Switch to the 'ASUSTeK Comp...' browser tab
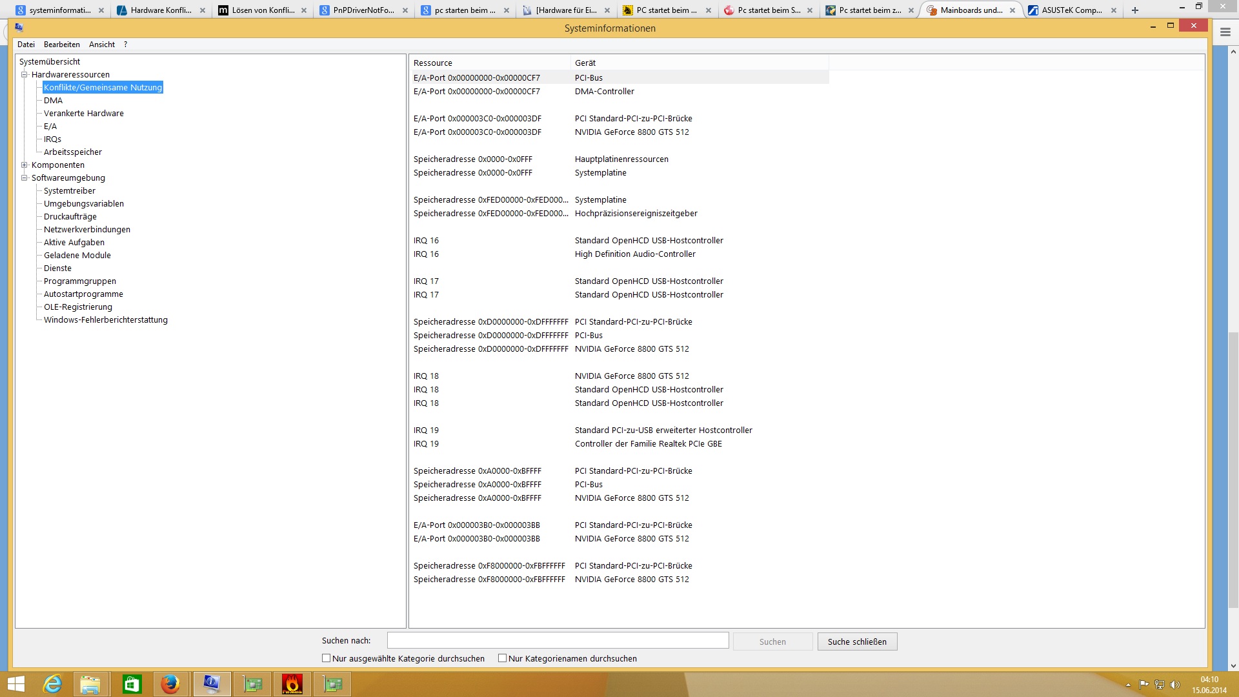 pyautogui.click(x=1071, y=10)
